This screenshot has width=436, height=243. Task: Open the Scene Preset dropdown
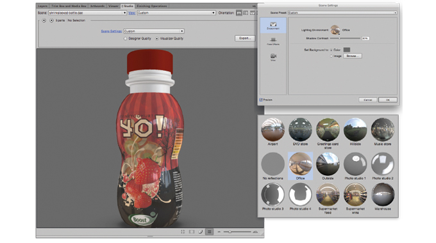(x=342, y=13)
